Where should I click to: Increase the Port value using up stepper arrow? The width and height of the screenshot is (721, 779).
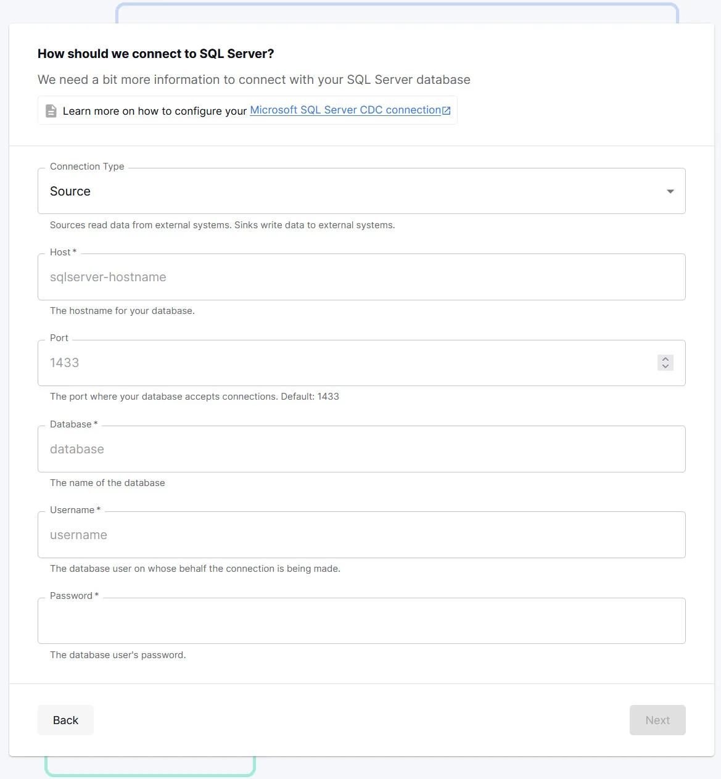pos(665,359)
